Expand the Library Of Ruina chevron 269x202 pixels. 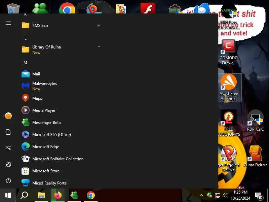(x=99, y=46)
